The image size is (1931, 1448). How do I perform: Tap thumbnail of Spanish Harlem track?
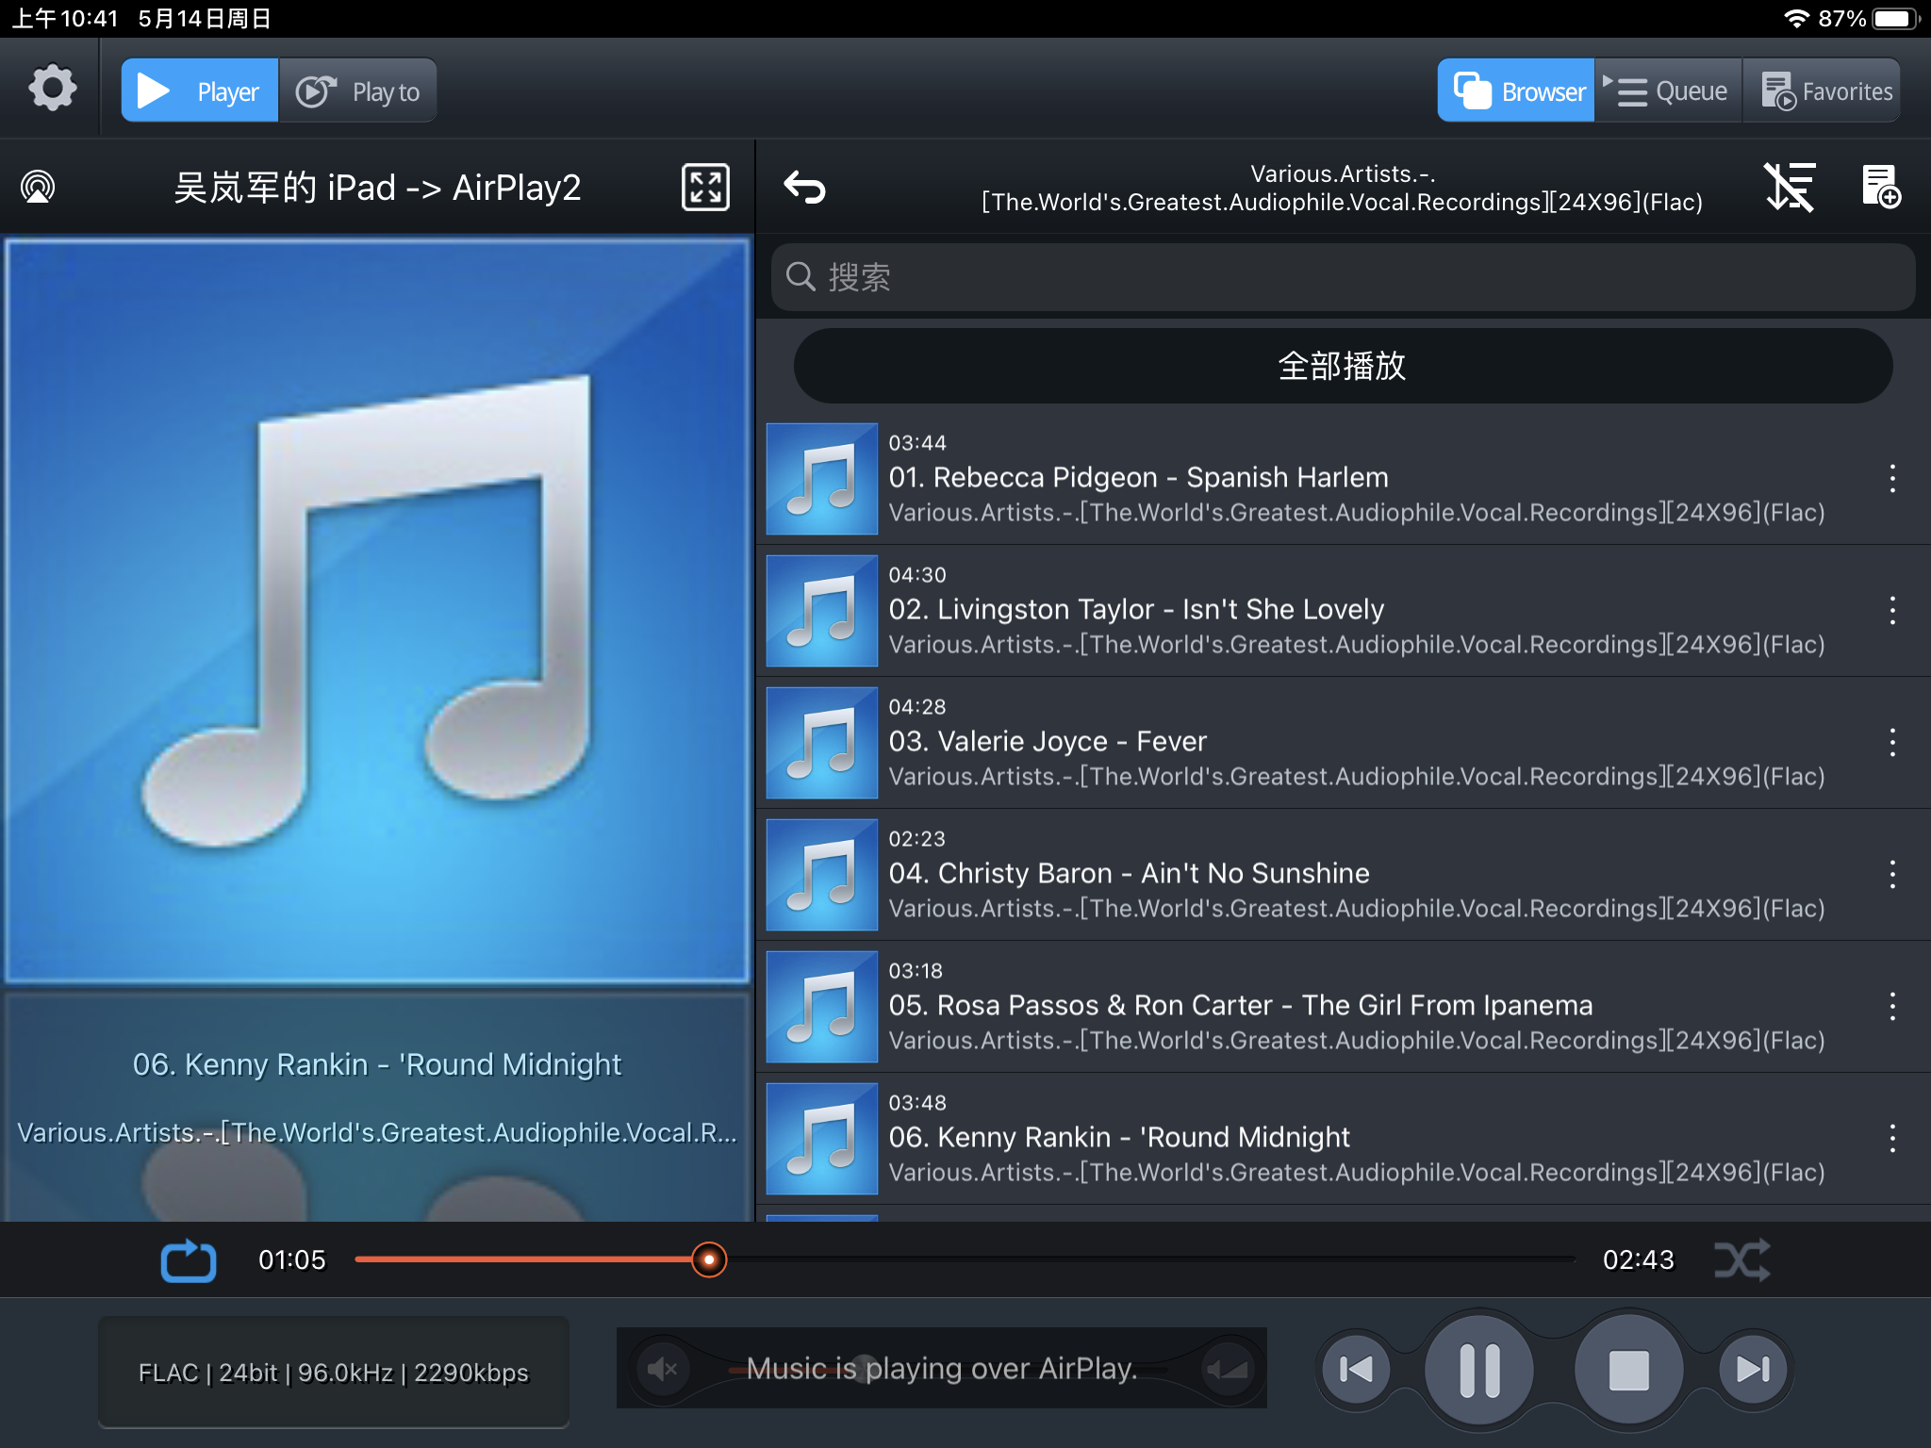[x=821, y=479]
